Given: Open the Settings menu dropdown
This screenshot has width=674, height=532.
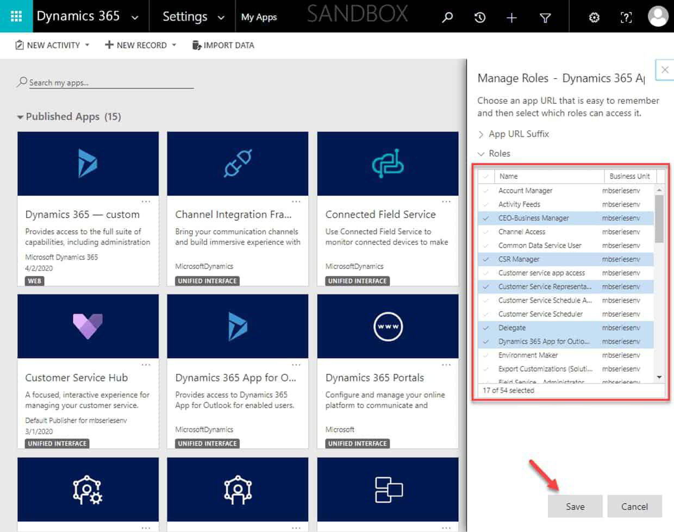Looking at the screenshot, I should tap(191, 17).
